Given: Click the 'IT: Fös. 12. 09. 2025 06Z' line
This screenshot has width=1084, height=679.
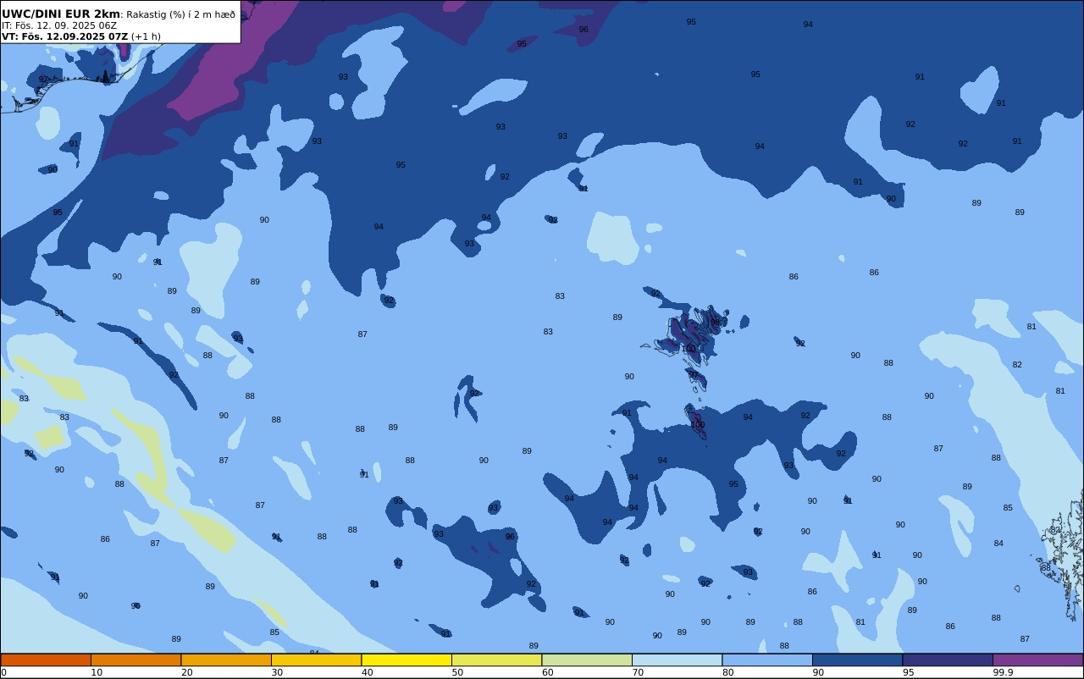Looking at the screenshot, I should [x=59, y=25].
